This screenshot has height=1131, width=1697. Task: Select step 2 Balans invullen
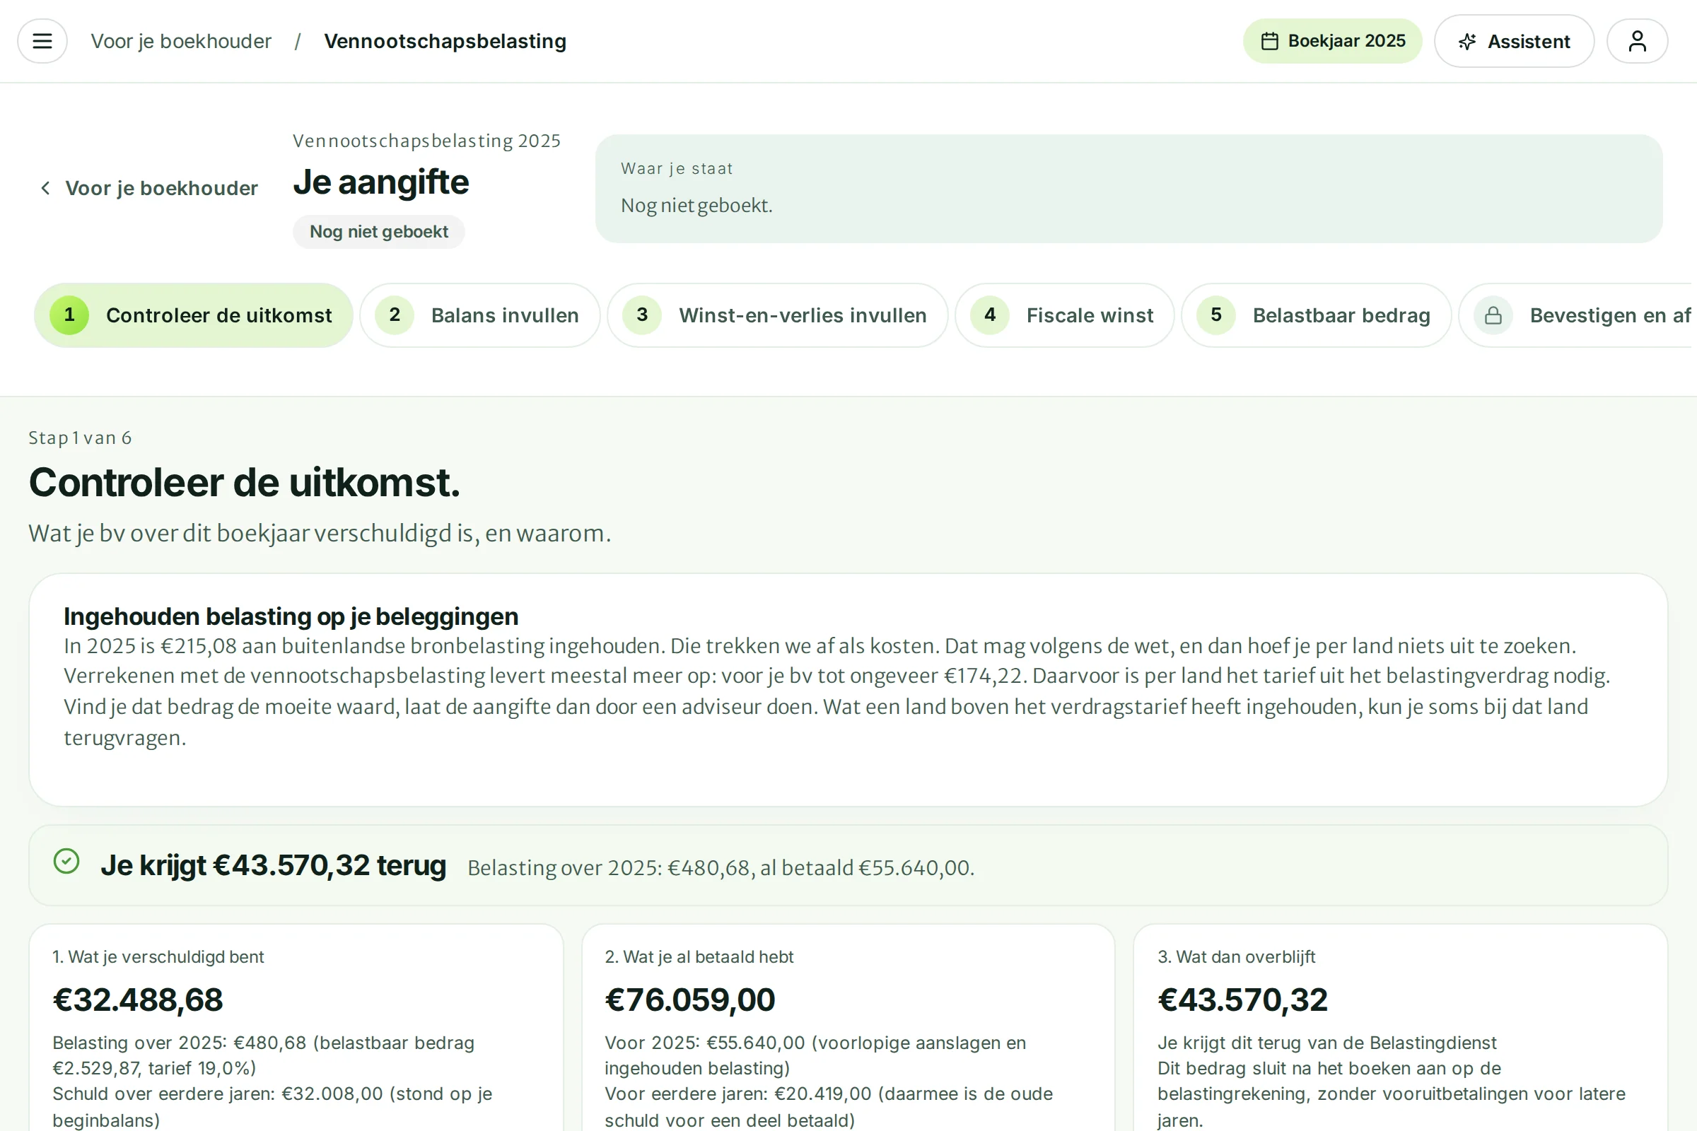480,315
